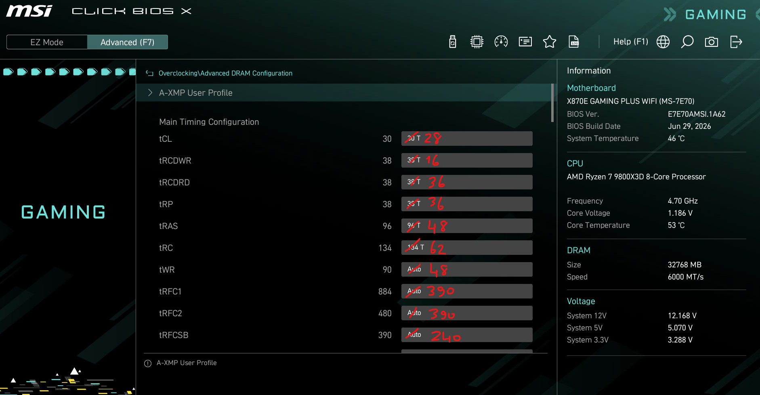Click the tRCDRD setting label

tap(174, 183)
